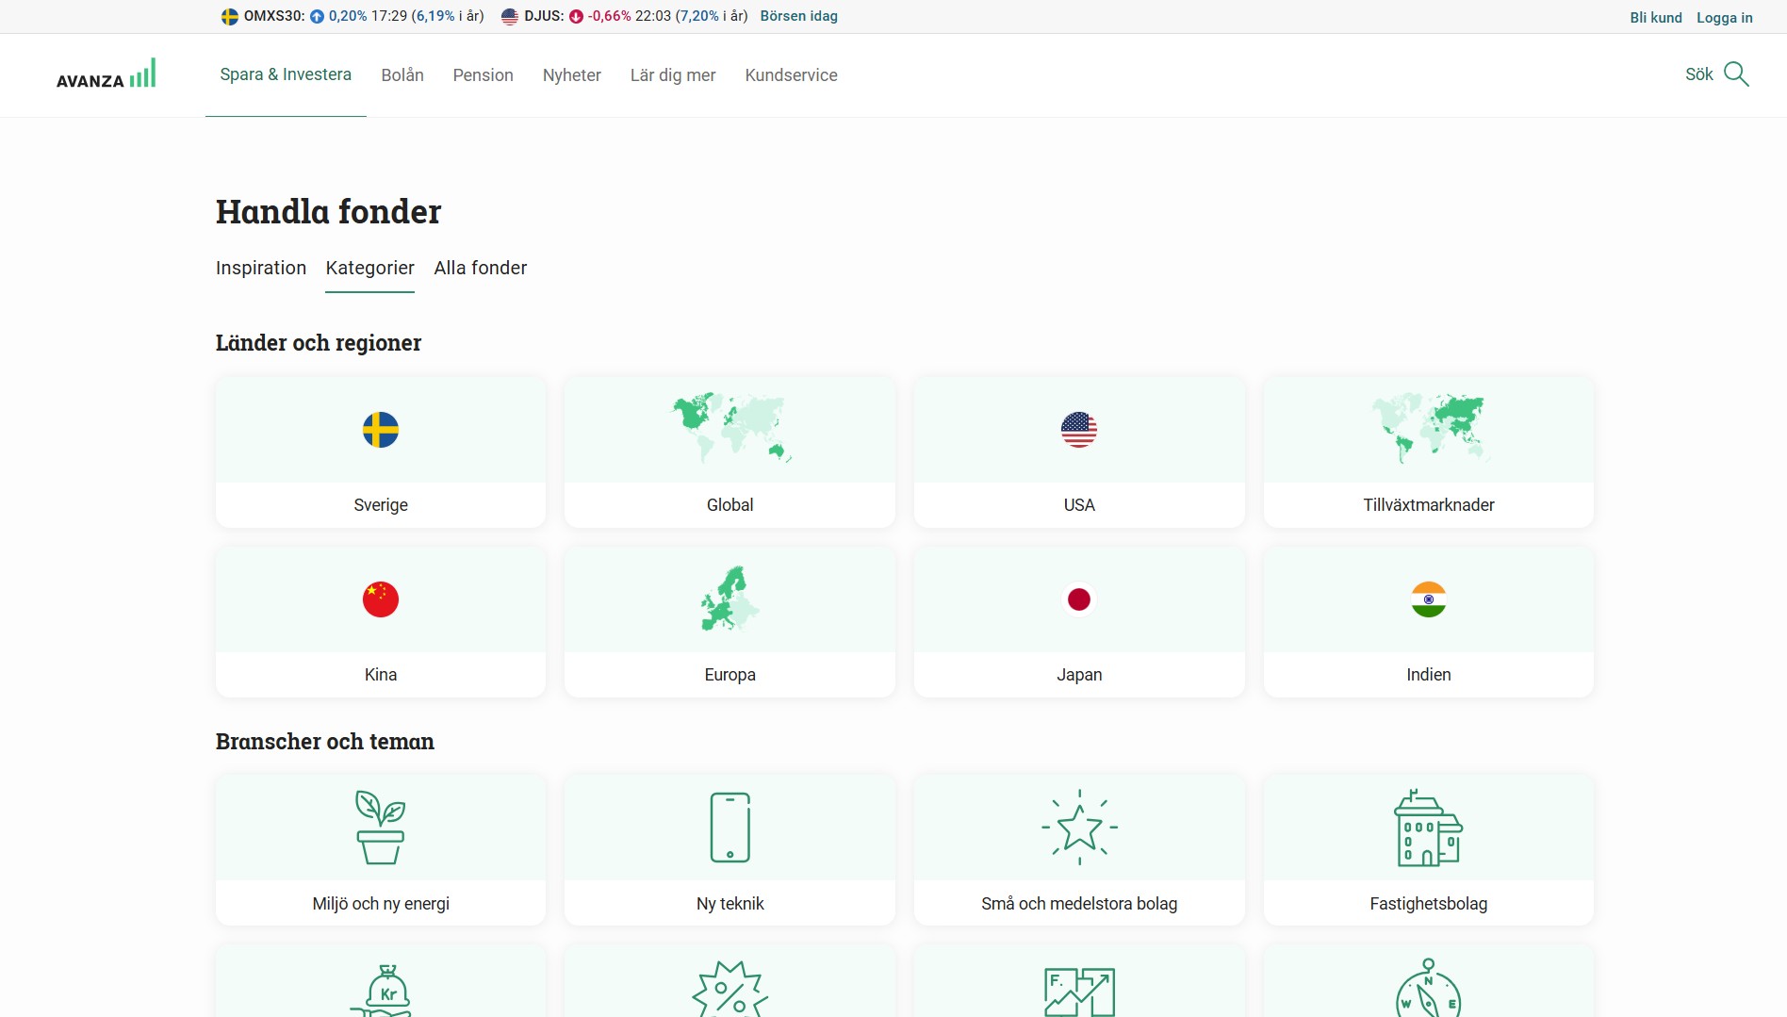The image size is (1787, 1017).
Task: Open the Pension menu
Action: pyautogui.click(x=484, y=75)
